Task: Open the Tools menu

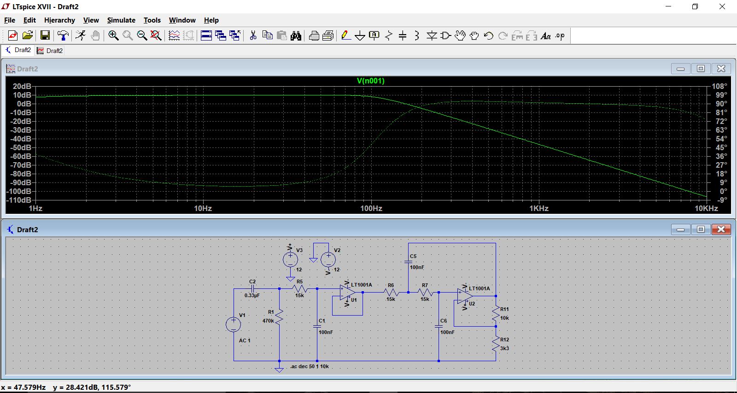Action: 152,20
